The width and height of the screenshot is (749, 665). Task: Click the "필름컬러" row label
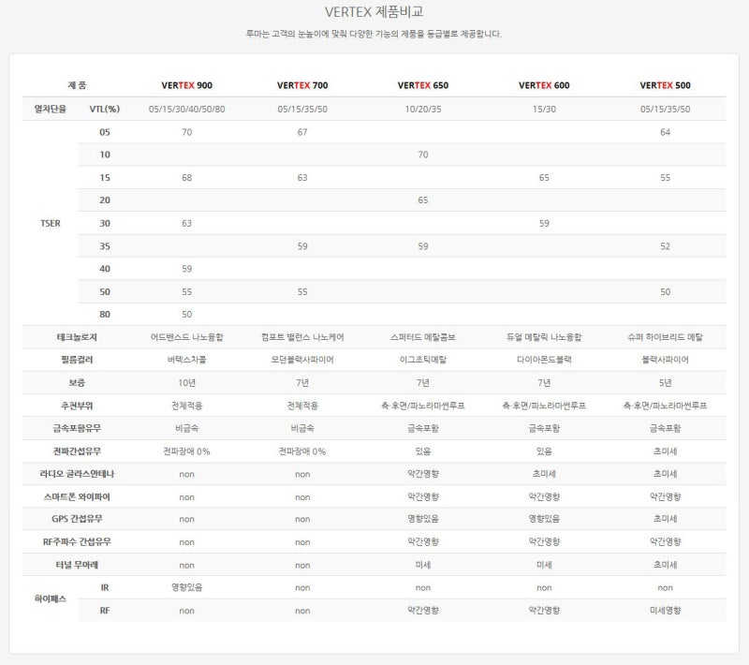[x=77, y=360]
